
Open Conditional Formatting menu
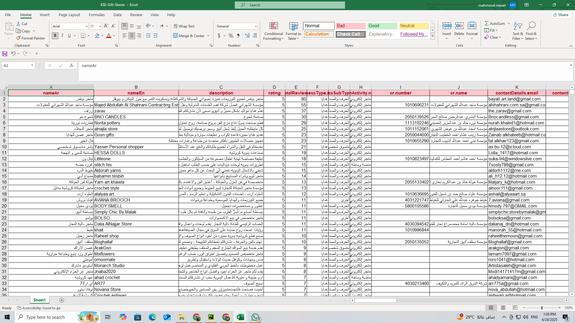(x=273, y=31)
